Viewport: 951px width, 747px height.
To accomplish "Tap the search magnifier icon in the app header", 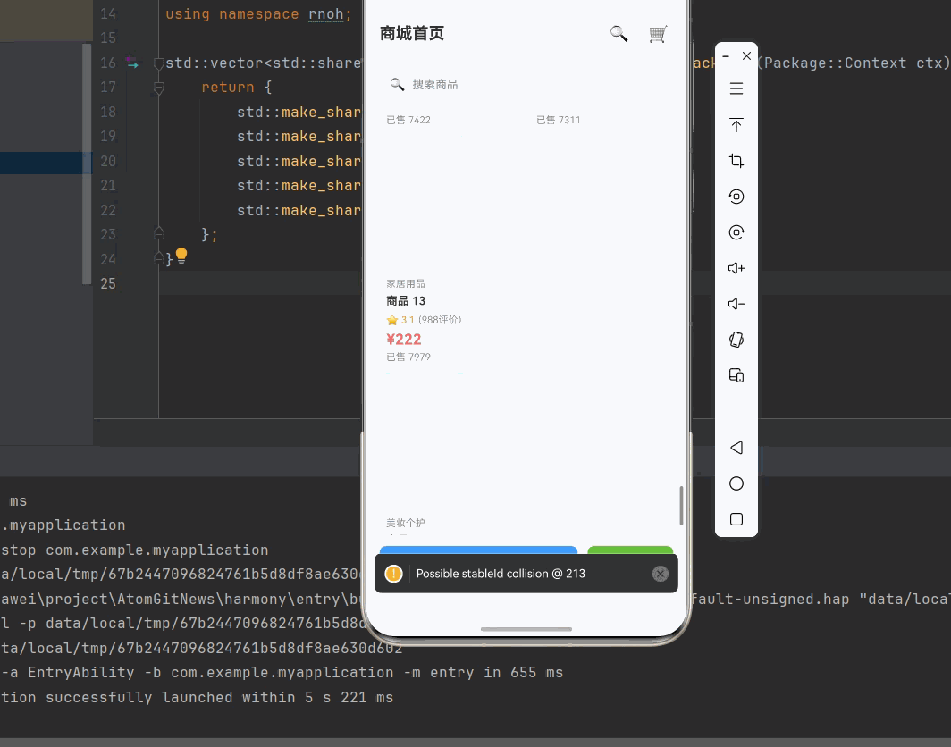I will [x=619, y=33].
